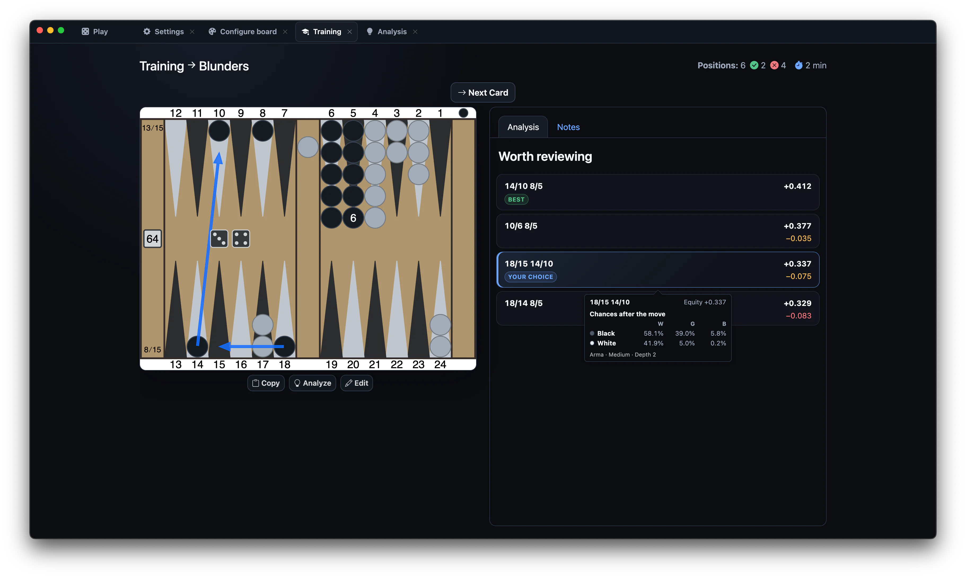Click the palette icon on Configure board

coord(212,32)
